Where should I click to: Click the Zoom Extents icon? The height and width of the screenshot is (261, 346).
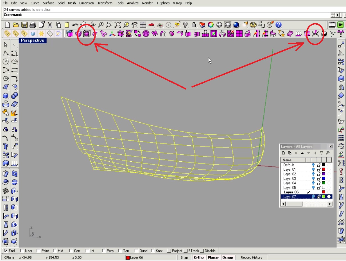click(x=117, y=25)
